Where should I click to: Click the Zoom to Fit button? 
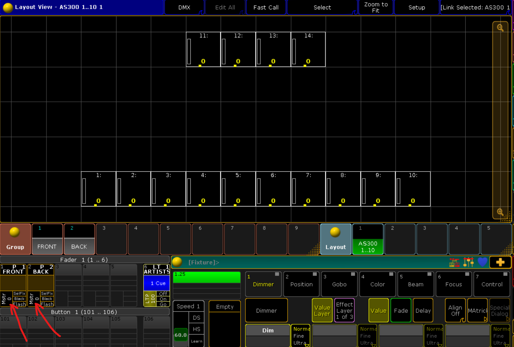[x=376, y=7]
